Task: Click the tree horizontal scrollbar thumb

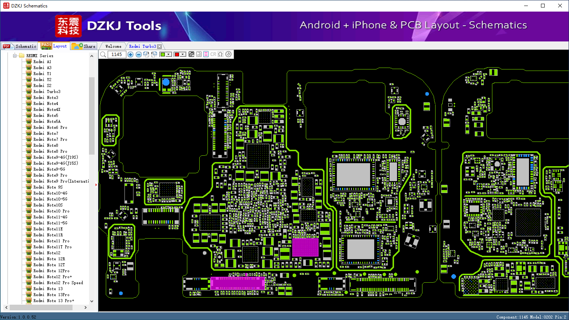Action: tap(41, 307)
